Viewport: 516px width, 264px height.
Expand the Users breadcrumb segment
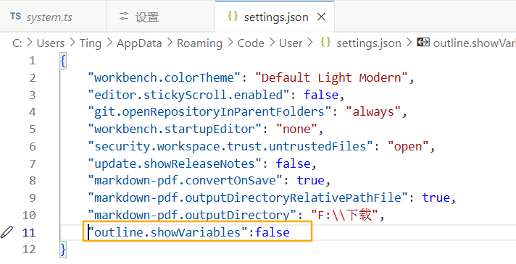point(51,43)
